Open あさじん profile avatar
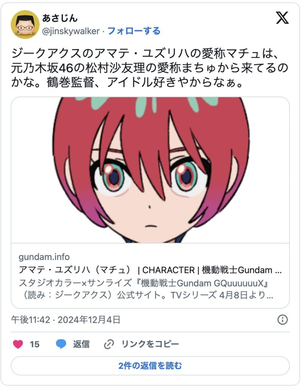 coord(25,25)
